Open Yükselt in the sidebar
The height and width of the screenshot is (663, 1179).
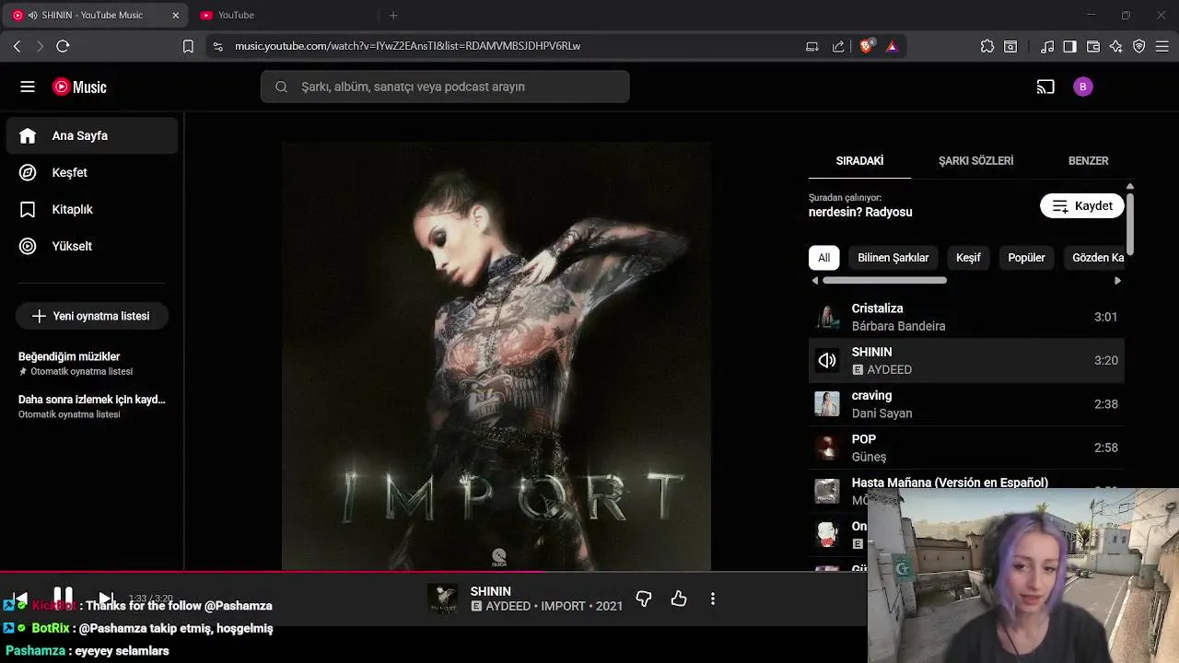92,246
